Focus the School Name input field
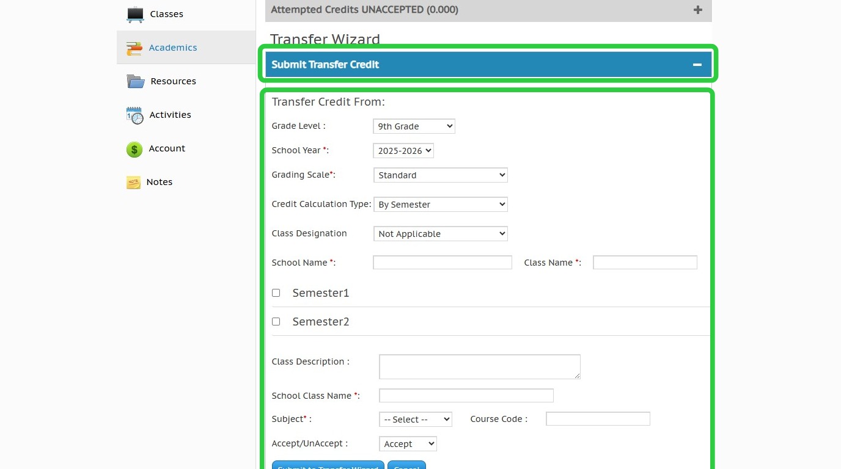Image resolution: width=841 pixels, height=469 pixels. tap(443, 263)
